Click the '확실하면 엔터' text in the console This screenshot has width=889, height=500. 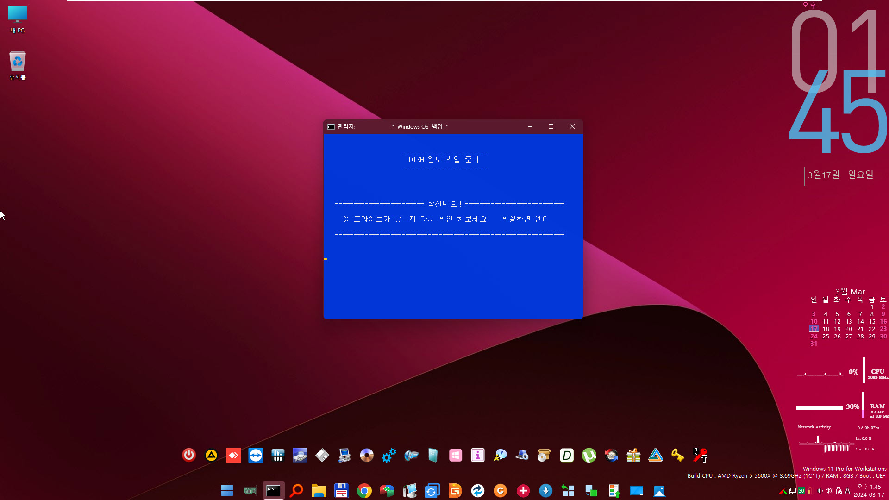pyautogui.click(x=525, y=219)
